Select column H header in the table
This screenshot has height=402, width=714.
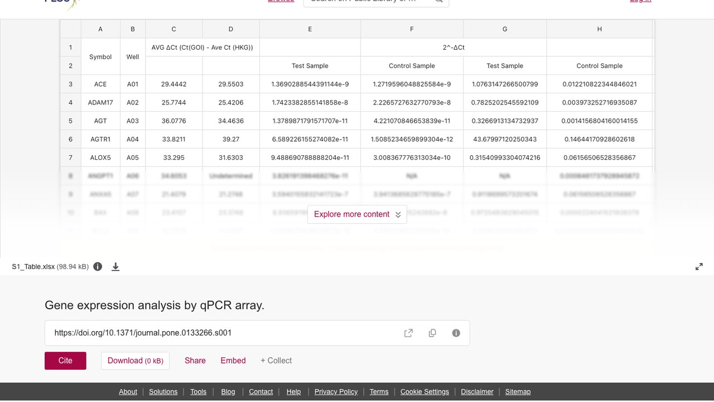point(600,29)
